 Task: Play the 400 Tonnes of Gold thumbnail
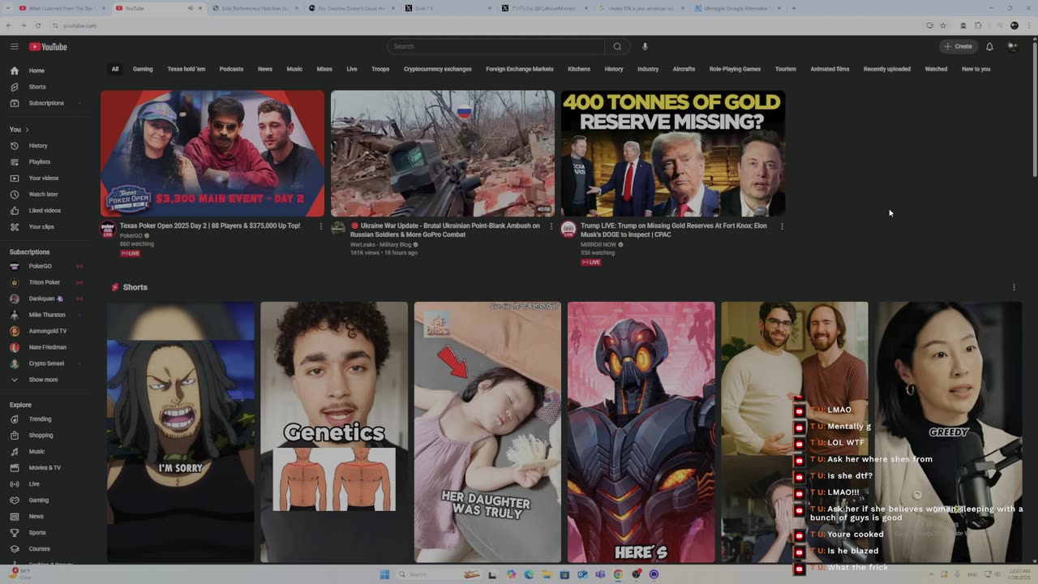(673, 153)
